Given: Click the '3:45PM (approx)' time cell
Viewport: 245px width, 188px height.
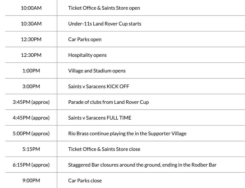Looking at the screenshot, I should [31, 102].
